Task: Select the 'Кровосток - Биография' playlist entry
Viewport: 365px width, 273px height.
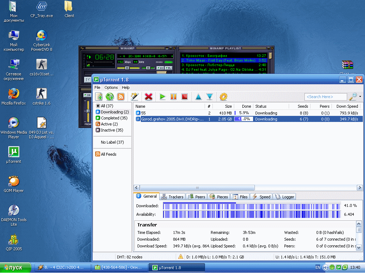Action: (x=223, y=56)
